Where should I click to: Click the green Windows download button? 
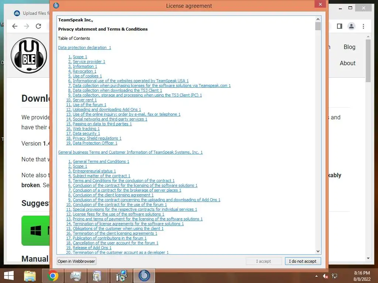point(36,231)
